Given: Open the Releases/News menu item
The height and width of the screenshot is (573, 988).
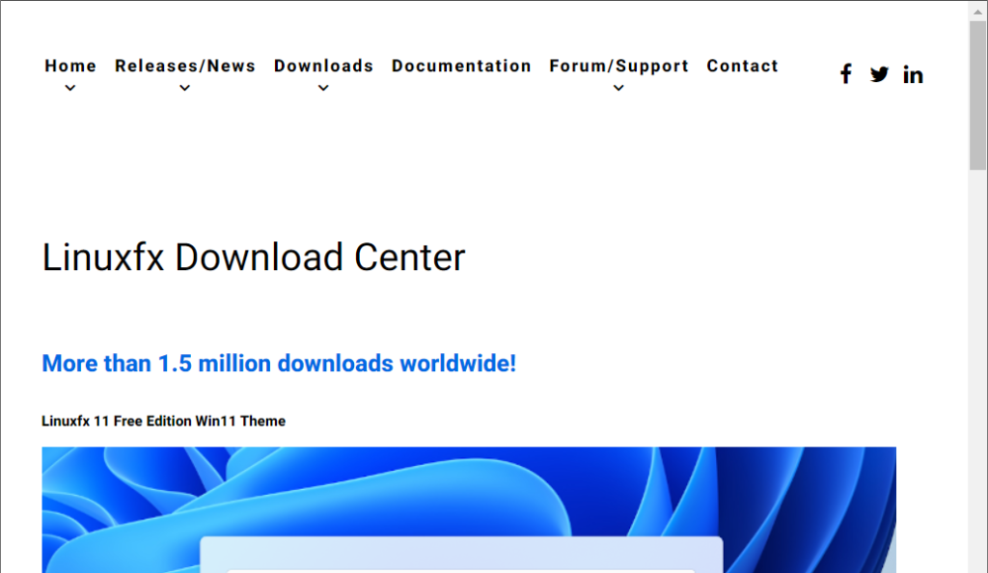Looking at the screenshot, I should pyautogui.click(x=185, y=66).
